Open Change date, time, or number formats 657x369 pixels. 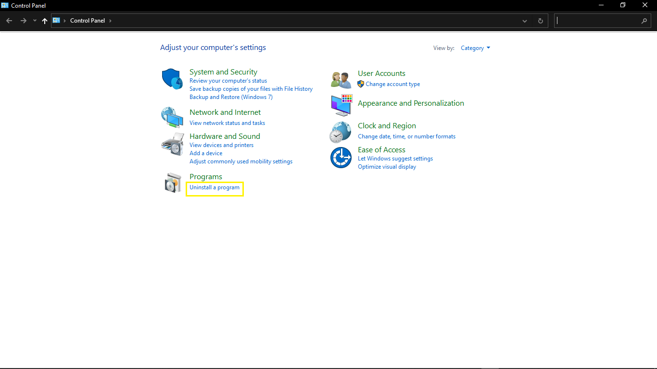406,136
